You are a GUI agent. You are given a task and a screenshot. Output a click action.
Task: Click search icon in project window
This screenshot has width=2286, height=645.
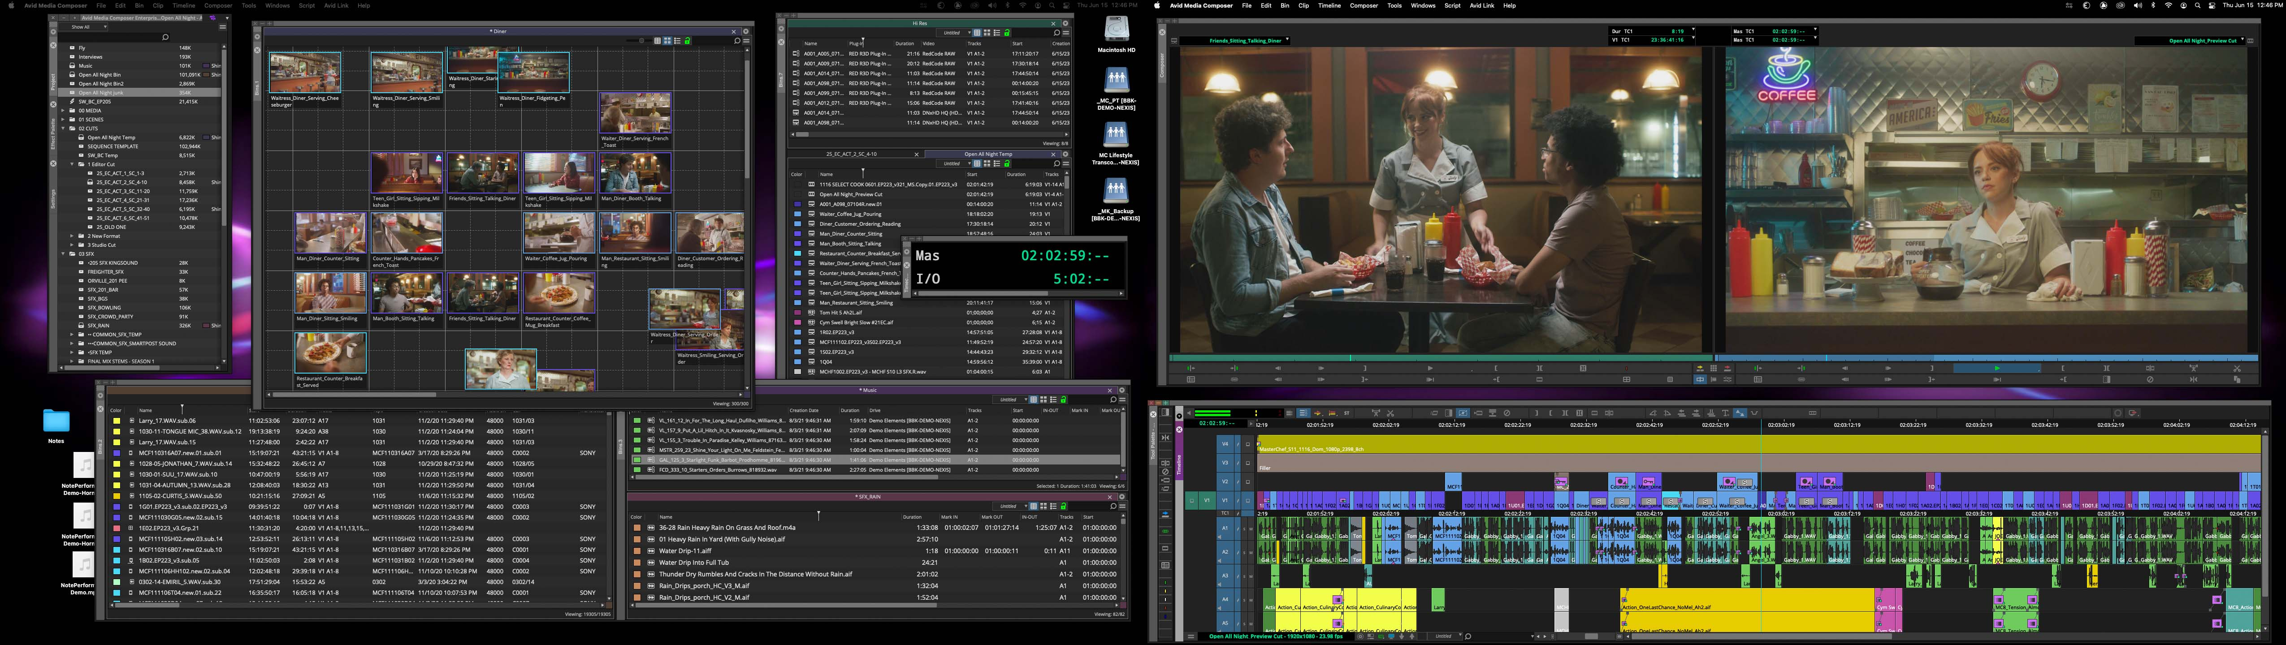click(166, 37)
